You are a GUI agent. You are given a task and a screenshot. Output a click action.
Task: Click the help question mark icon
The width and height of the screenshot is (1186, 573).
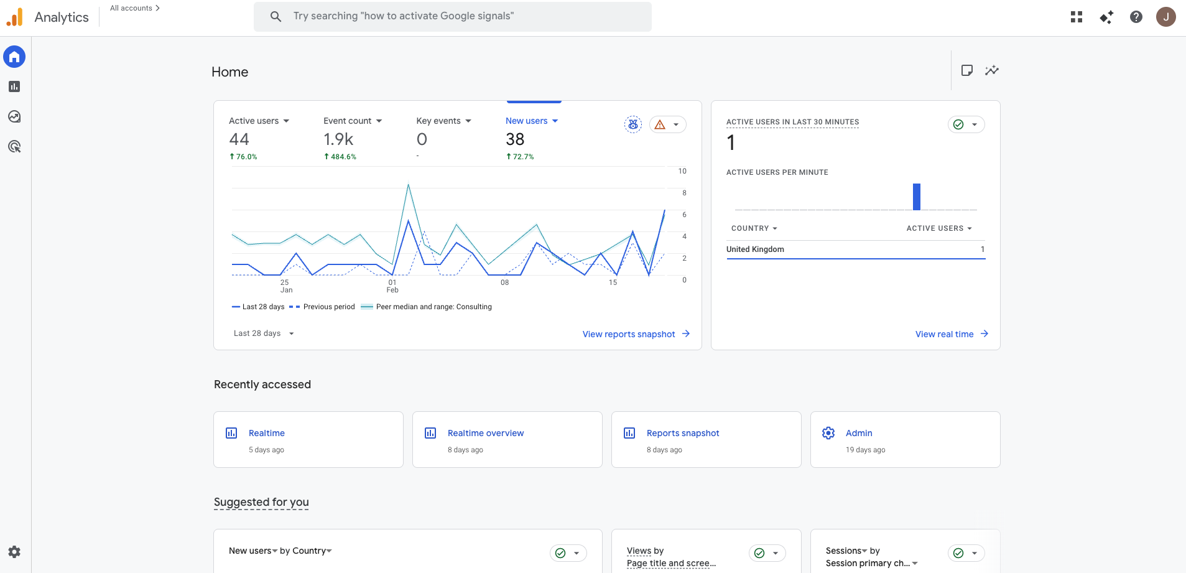(x=1136, y=16)
